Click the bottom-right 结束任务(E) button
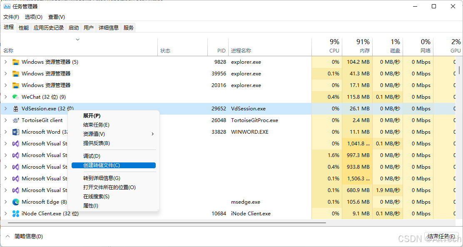 click(x=441, y=236)
